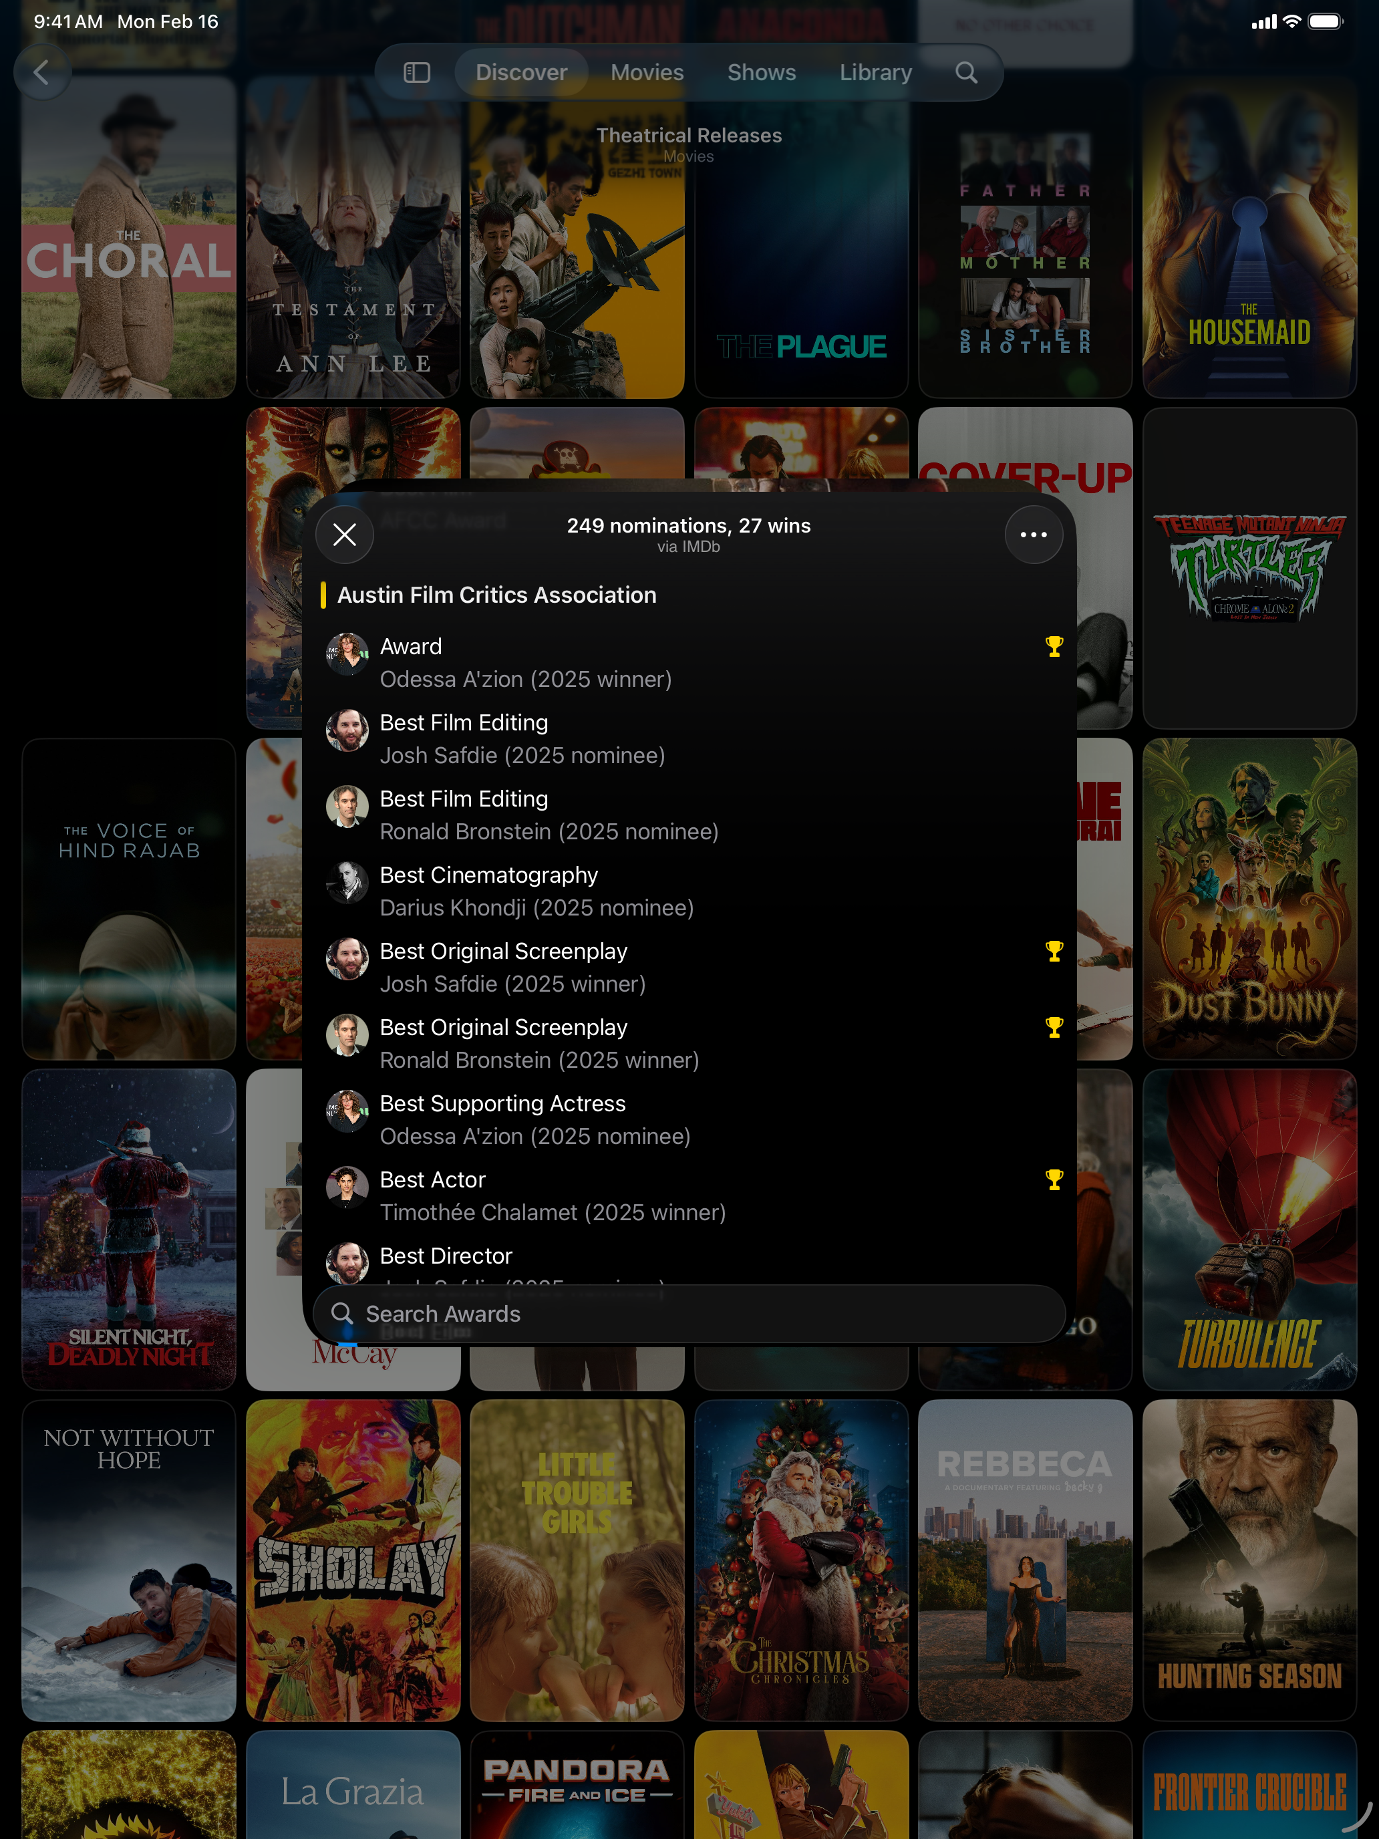This screenshot has height=1839, width=1379.
Task: Open the Little Trouble Girls poster
Action: pyautogui.click(x=577, y=1560)
